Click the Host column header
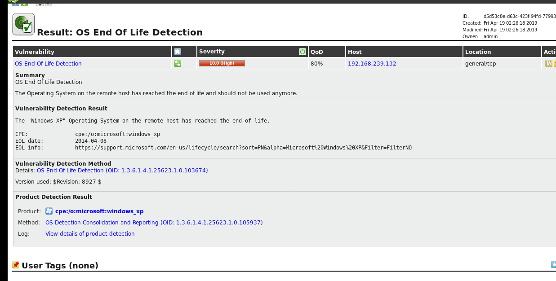 click(355, 52)
